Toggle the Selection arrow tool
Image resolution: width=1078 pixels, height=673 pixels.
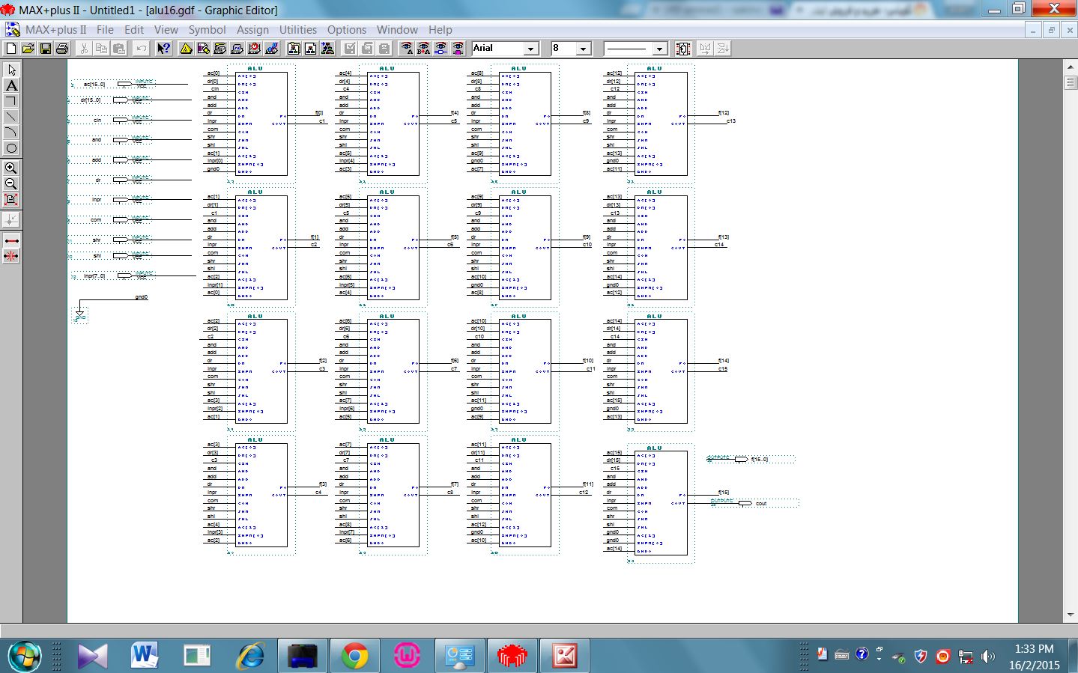coord(11,70)
